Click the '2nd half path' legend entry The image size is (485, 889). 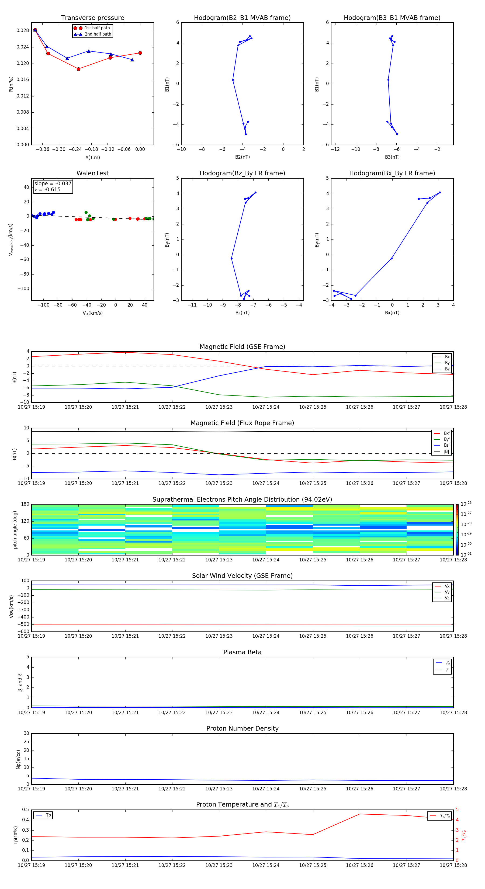tap(92, 34)
